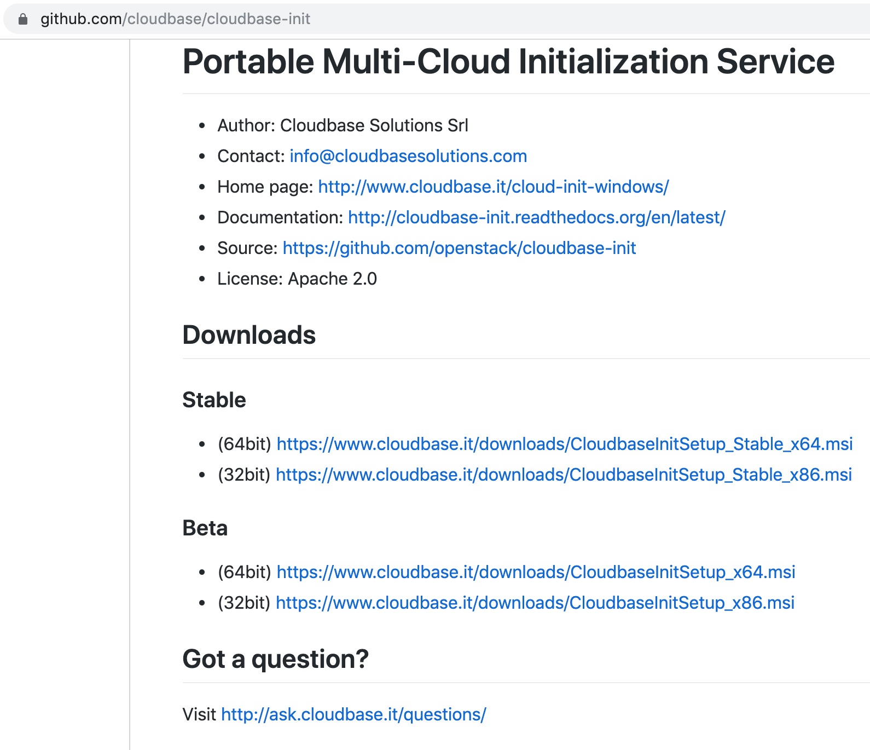Download Beta CloudbaseInitSetup_x86.msi

click(535, 603)
